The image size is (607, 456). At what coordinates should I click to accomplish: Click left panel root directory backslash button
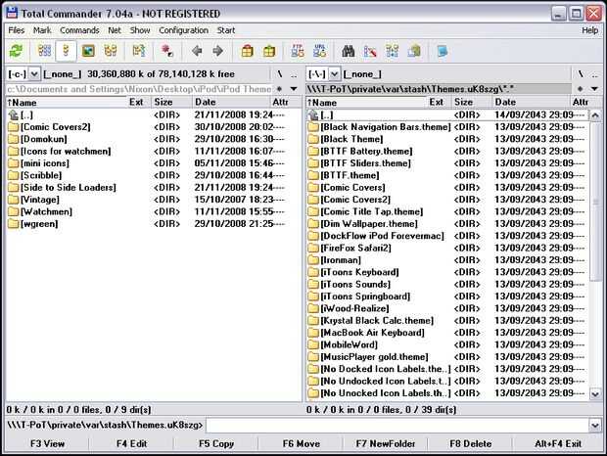tap(279, 73)
